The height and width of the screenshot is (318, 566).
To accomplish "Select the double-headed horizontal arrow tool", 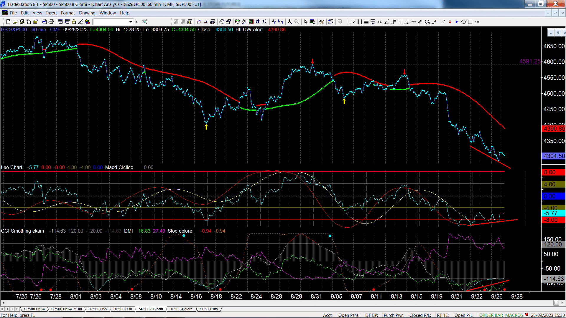I will click(x=414, y=22).
